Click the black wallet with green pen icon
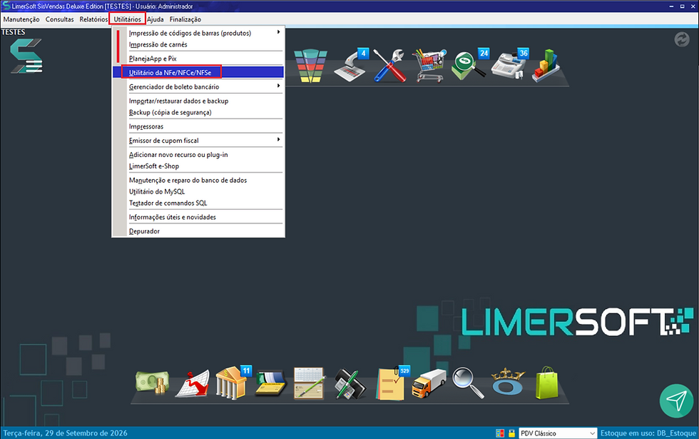The width and height of the screenshot is (699, 439). point(349,383)
